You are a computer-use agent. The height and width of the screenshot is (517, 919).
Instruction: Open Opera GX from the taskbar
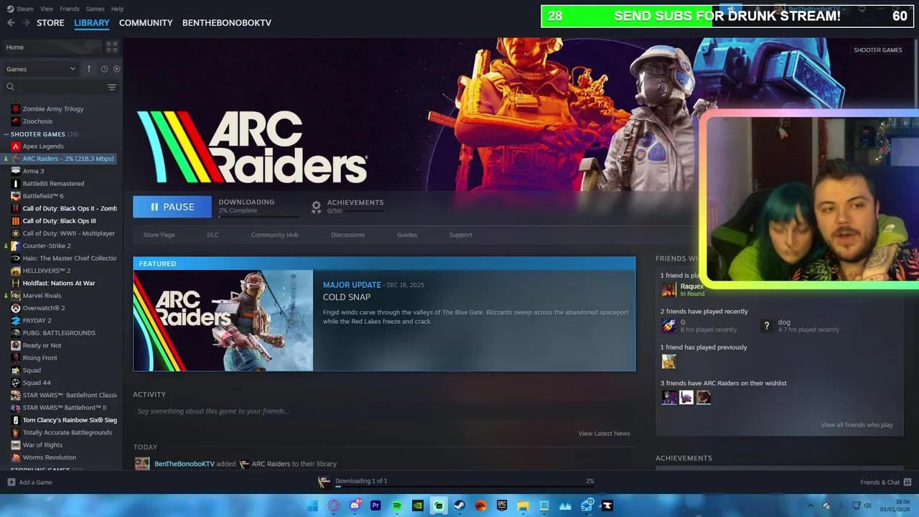point(333,506)
